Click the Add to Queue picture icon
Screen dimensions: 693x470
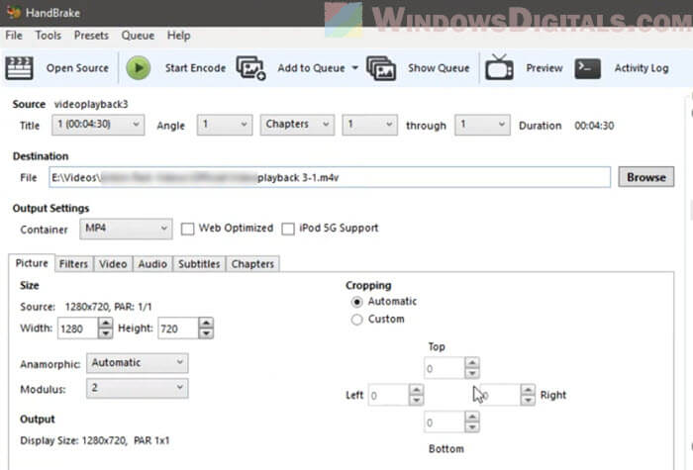point(250,68)
